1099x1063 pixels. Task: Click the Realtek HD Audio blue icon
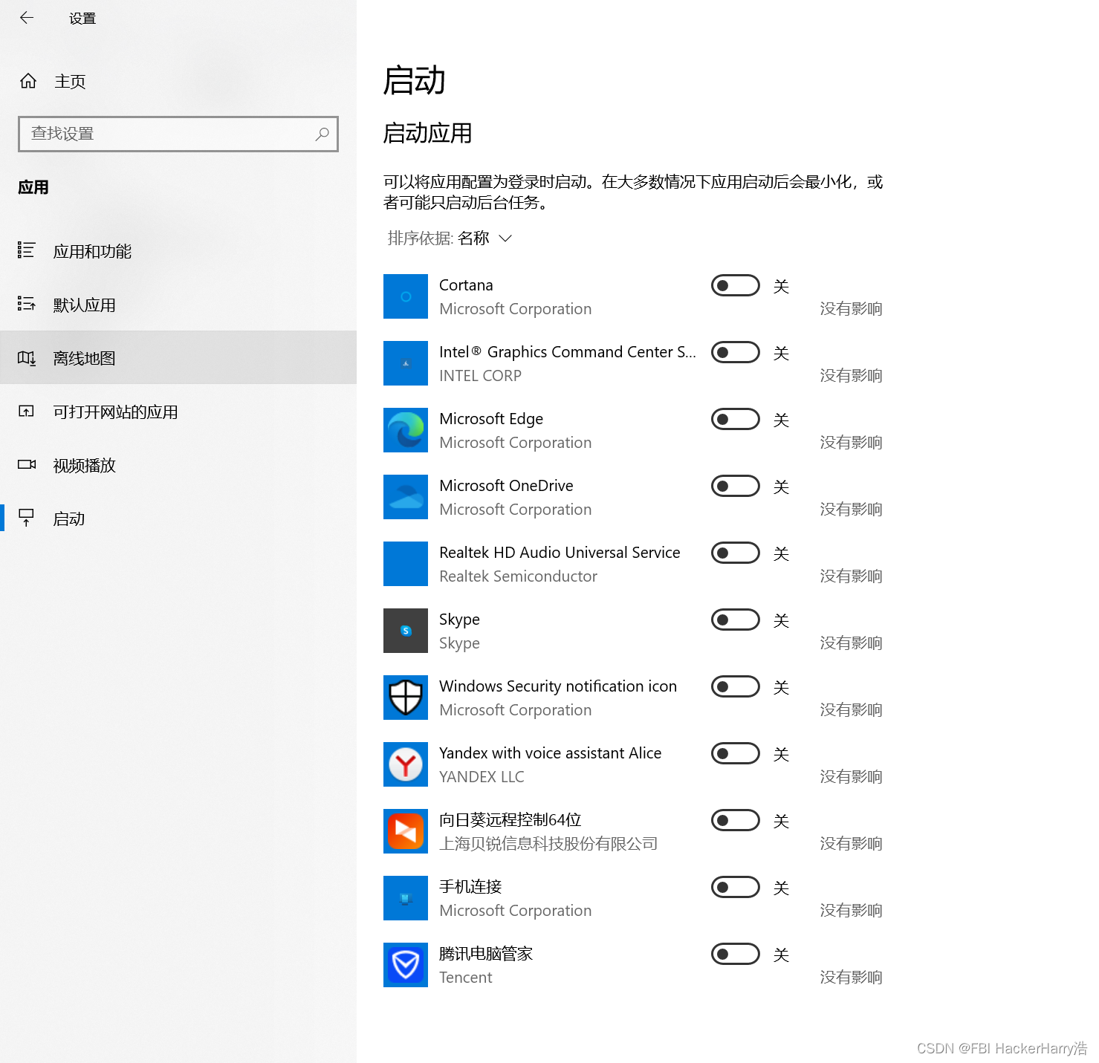point(406,564)
